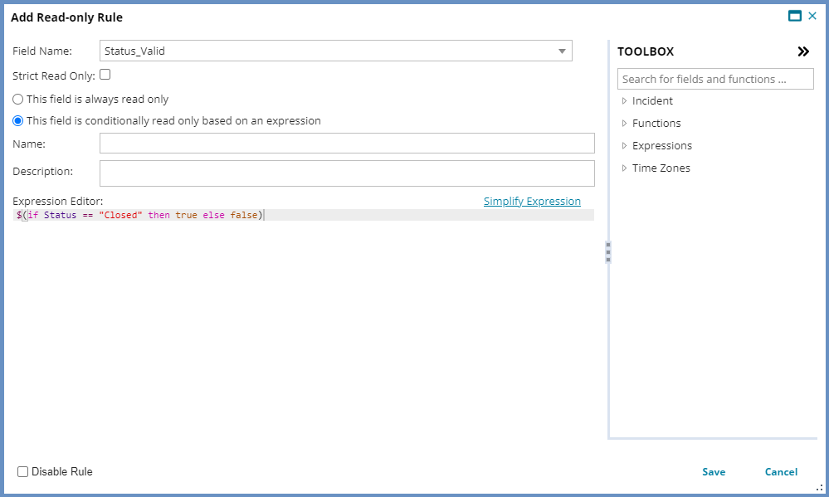The width and height of the screenshot is (829, 497).
Task: Click the Toolbox search field
Action: click(x=715, y=79)
